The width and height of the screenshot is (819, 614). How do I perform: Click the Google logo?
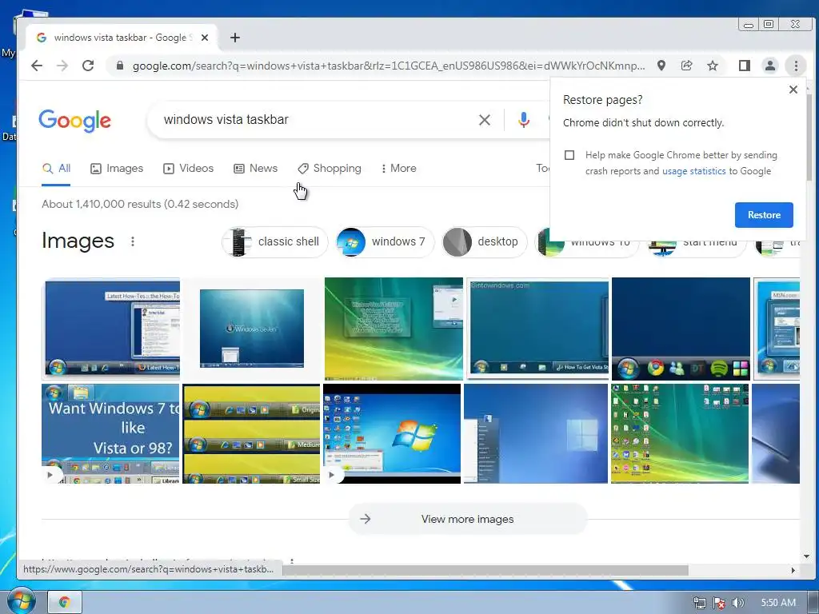(x=74, y=121)
